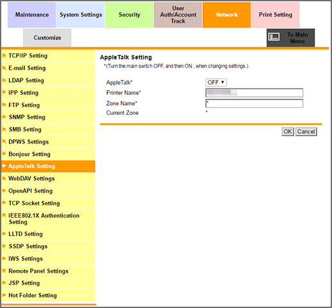Click arrow icon beside LLTD Setting
Image resolution: width=332 pixels, height=308 pixels.
tap(4, 234)
